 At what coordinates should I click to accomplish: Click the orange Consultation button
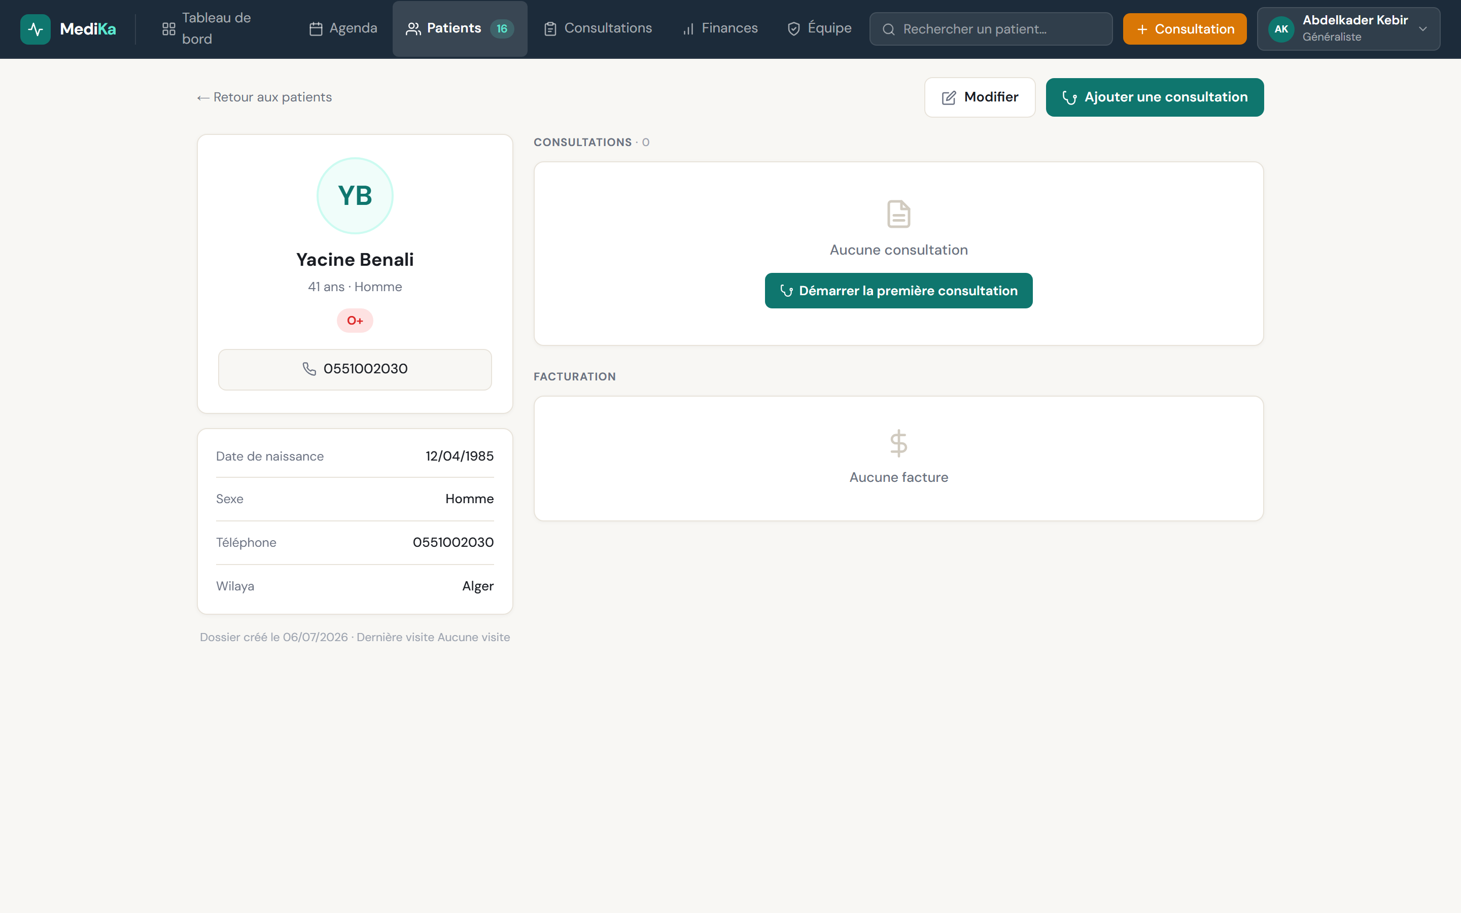(1185, 29)
